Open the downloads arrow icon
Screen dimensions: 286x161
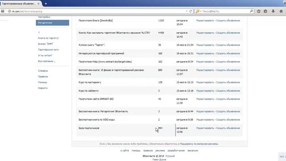click(x=273, y=11)
